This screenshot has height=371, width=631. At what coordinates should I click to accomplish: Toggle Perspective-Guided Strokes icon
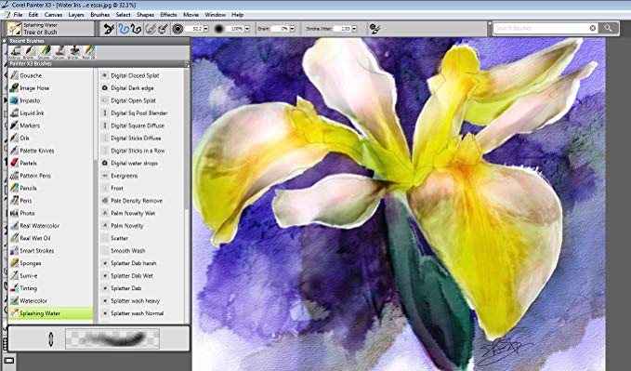click(x=163, y=29)
